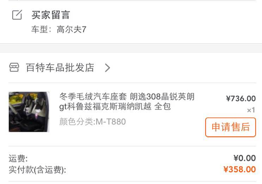Tap 买家留言 heading
The image size is (262, 184).
(x=50, y=15)
